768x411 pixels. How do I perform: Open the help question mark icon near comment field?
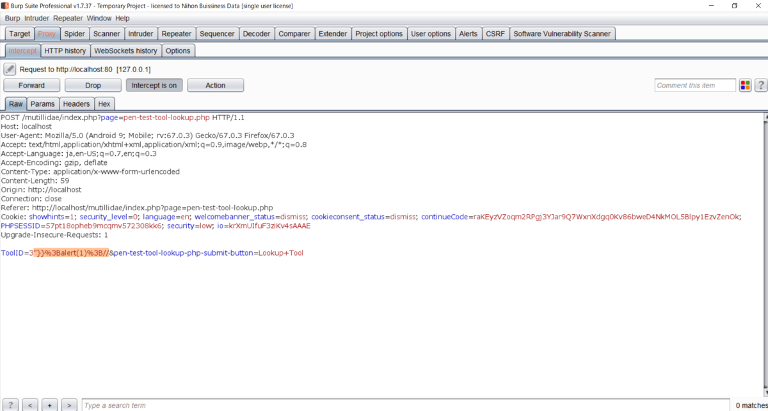coord(761,85)
